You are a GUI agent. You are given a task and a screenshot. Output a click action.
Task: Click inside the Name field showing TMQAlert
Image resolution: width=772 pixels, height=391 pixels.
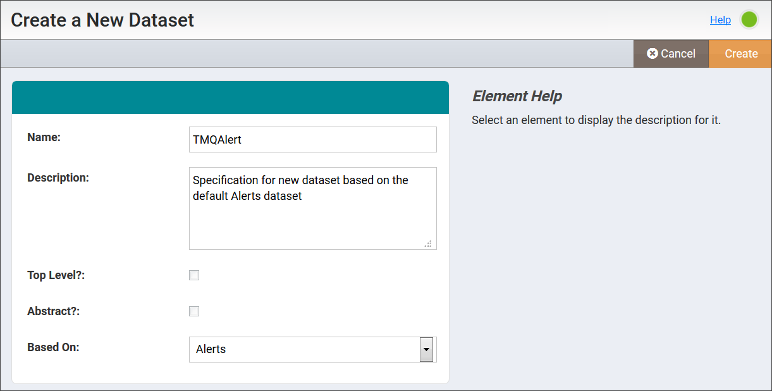coord(312,139)
